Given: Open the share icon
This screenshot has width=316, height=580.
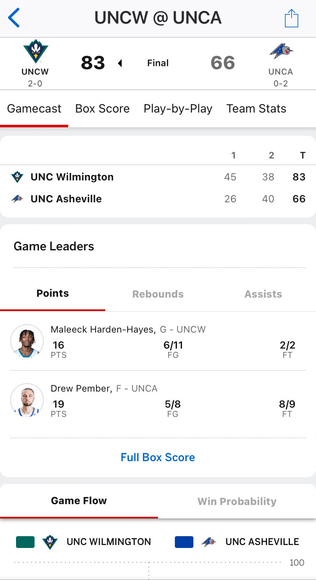Looking at the screenshot, I should tap(291, 19).
